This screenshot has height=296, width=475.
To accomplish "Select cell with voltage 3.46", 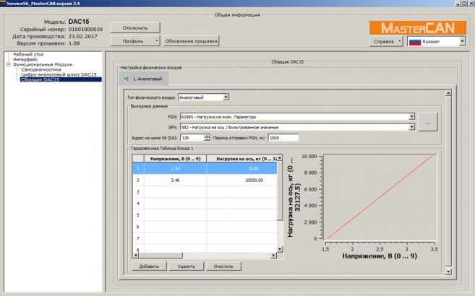I will [x=176, y=180].
